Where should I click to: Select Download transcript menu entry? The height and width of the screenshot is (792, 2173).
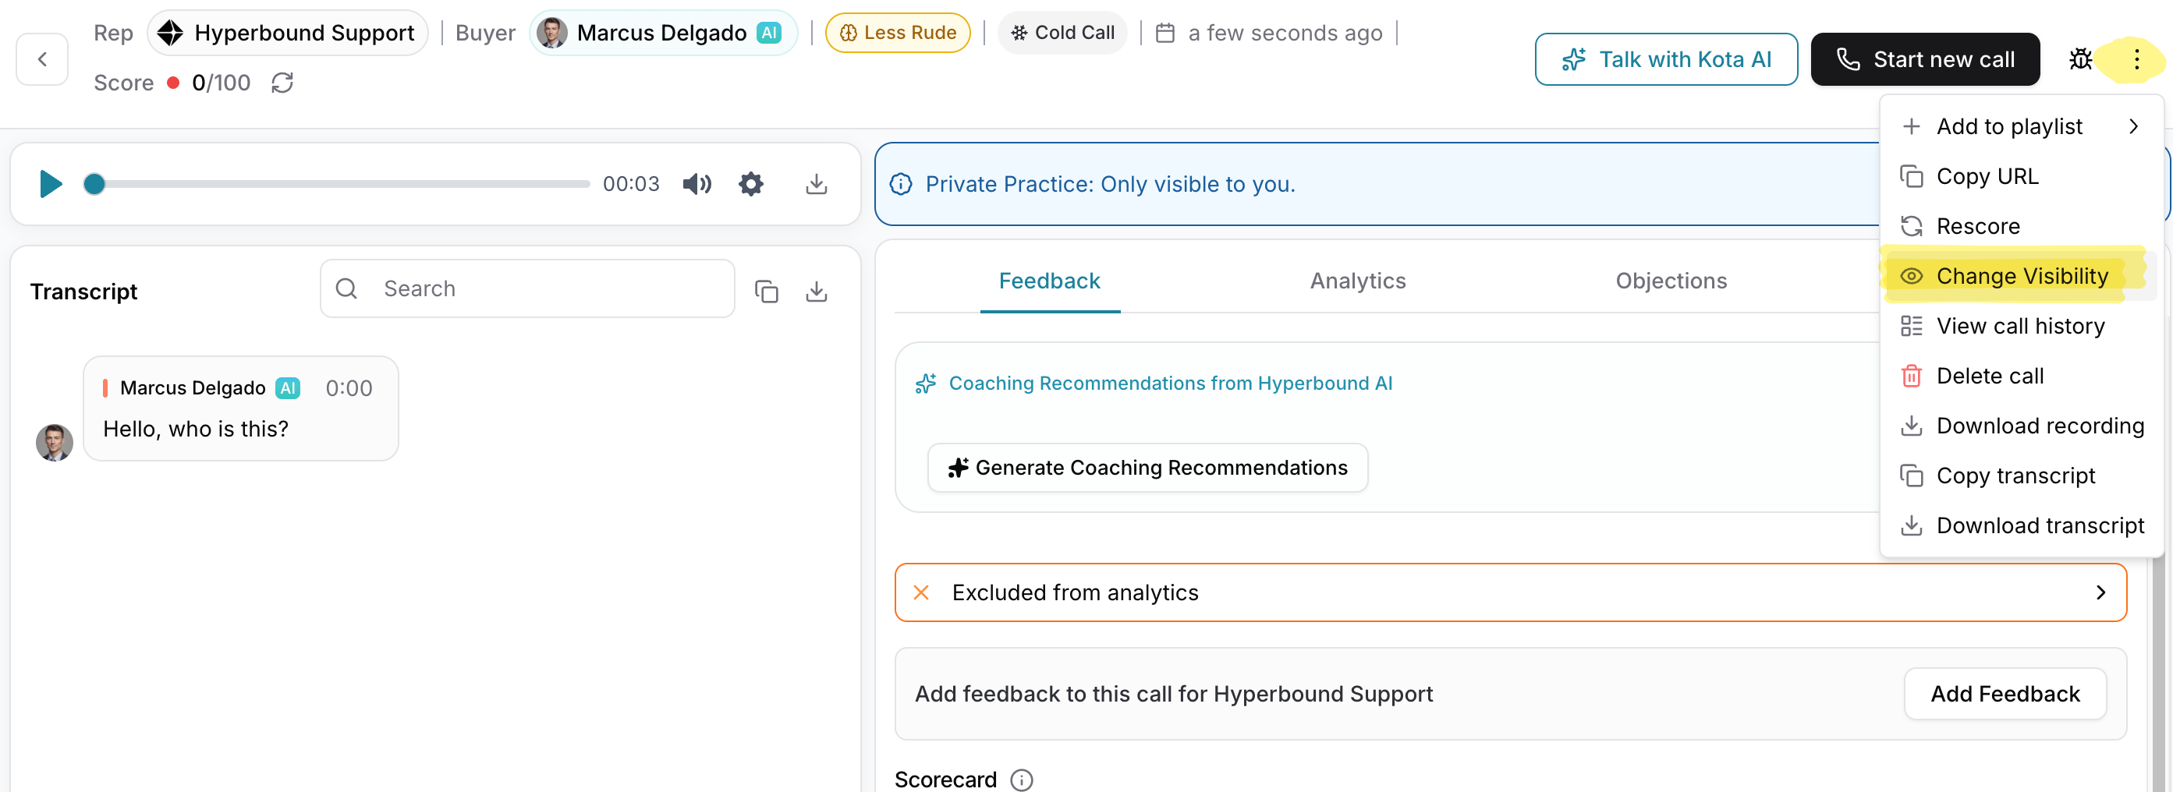pyautogui.click(x=2021, y=525)
